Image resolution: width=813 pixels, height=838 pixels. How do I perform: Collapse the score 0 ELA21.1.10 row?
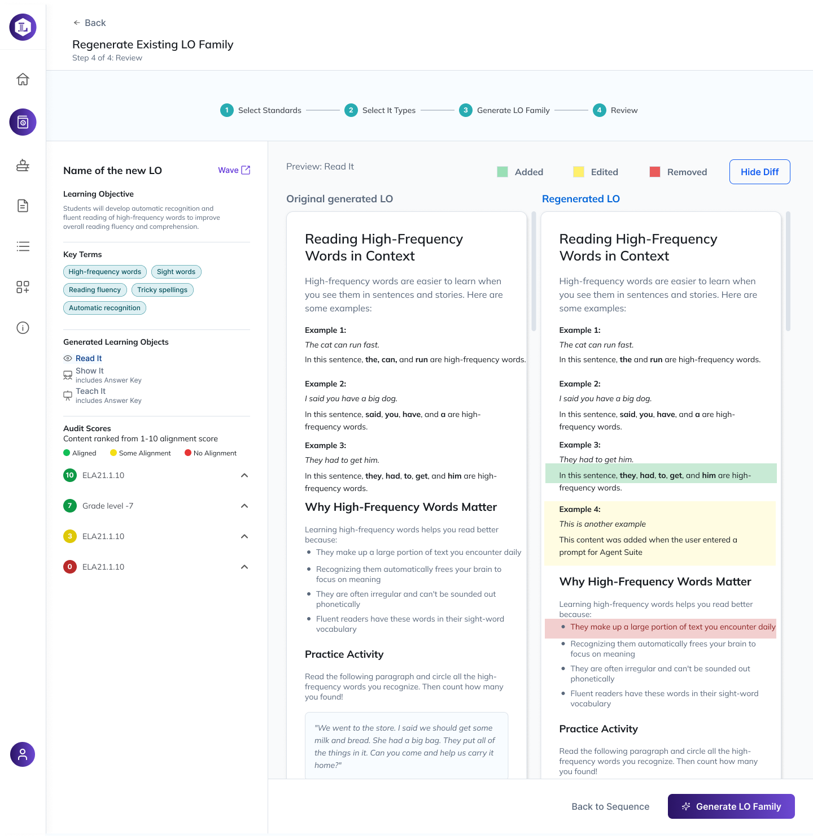pyautogui.click(x=244, y=567)
